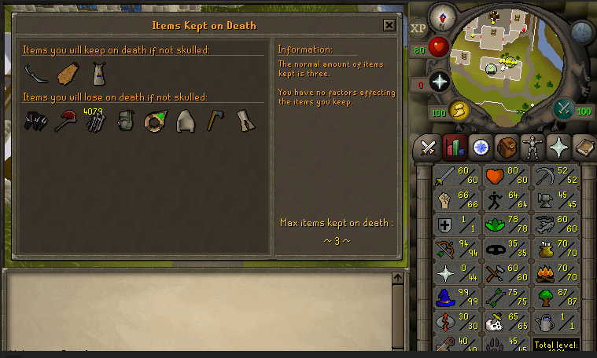The height and width of the screenshot is (358, 597).
Task: Switch to the Inventory backpack tab
Action: point(507,148)
